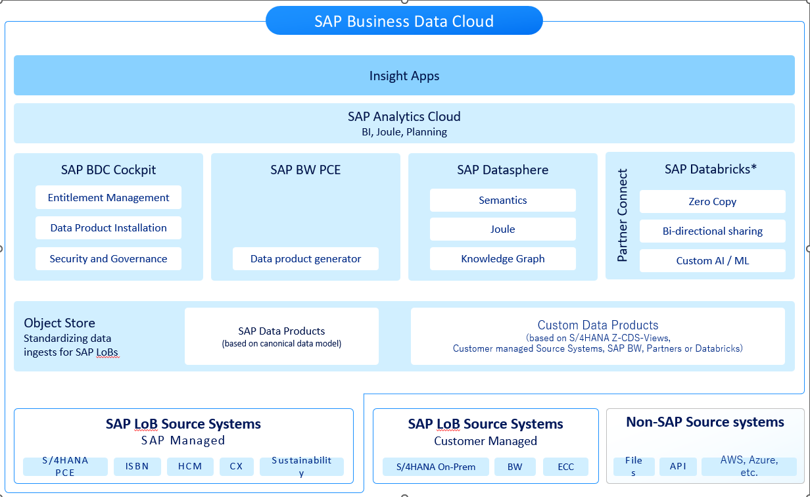Select the vertical Partner Connect label
The width and height of the screenshot is (810, 497).
[623, 216]
